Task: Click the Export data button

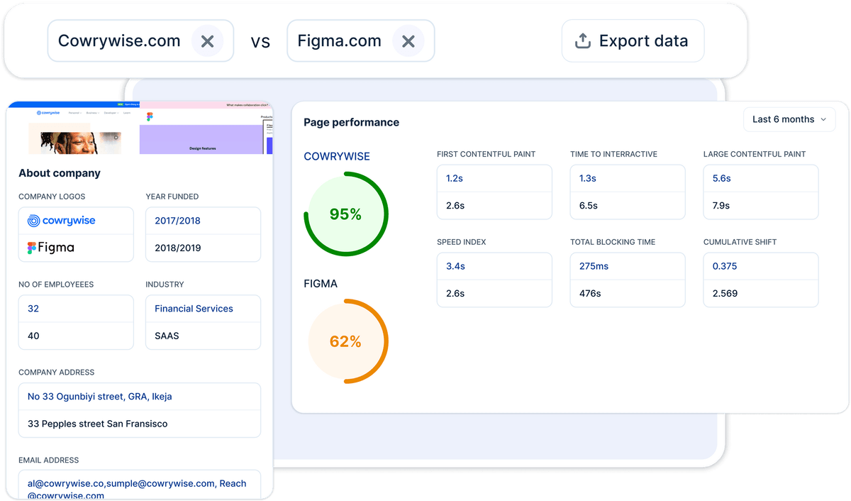Action: (x=633, y=40)
